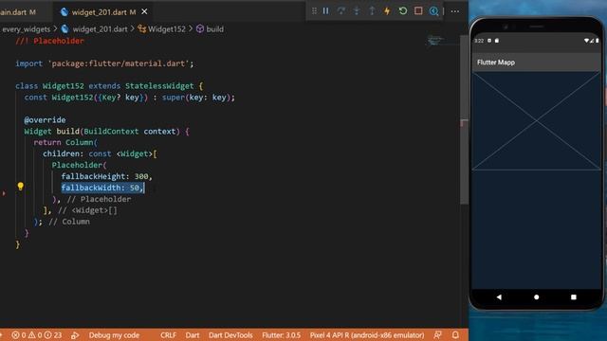Click the lightbulb quick fix icon

click(21, 187)
